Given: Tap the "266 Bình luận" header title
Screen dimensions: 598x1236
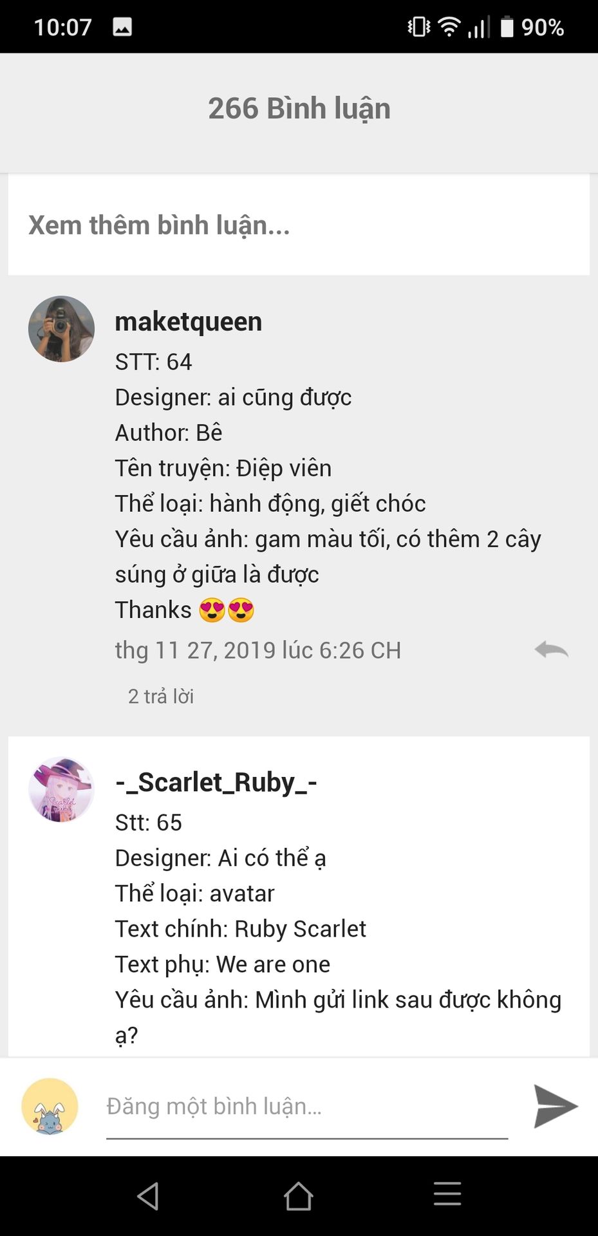Looking at the screenshot, I should click(x=299, y=108).
